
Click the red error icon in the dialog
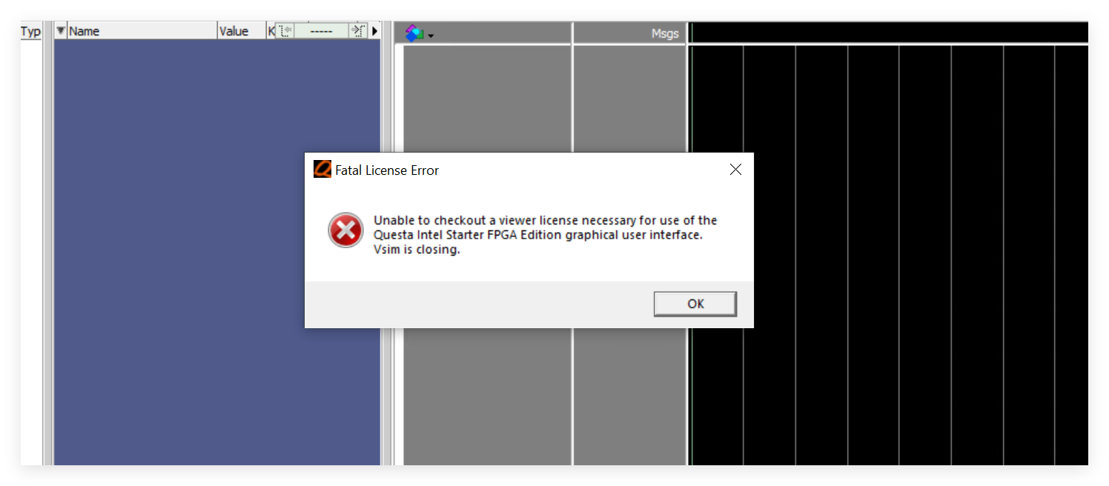(345, 230)
